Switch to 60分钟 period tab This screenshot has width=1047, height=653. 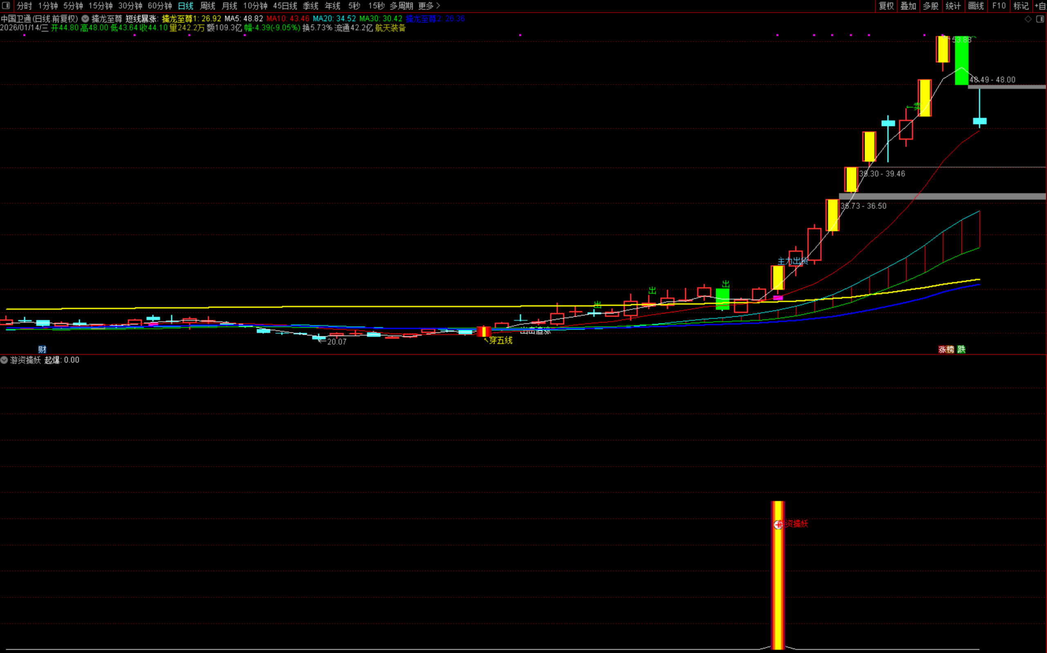click(x=160, y=6)
